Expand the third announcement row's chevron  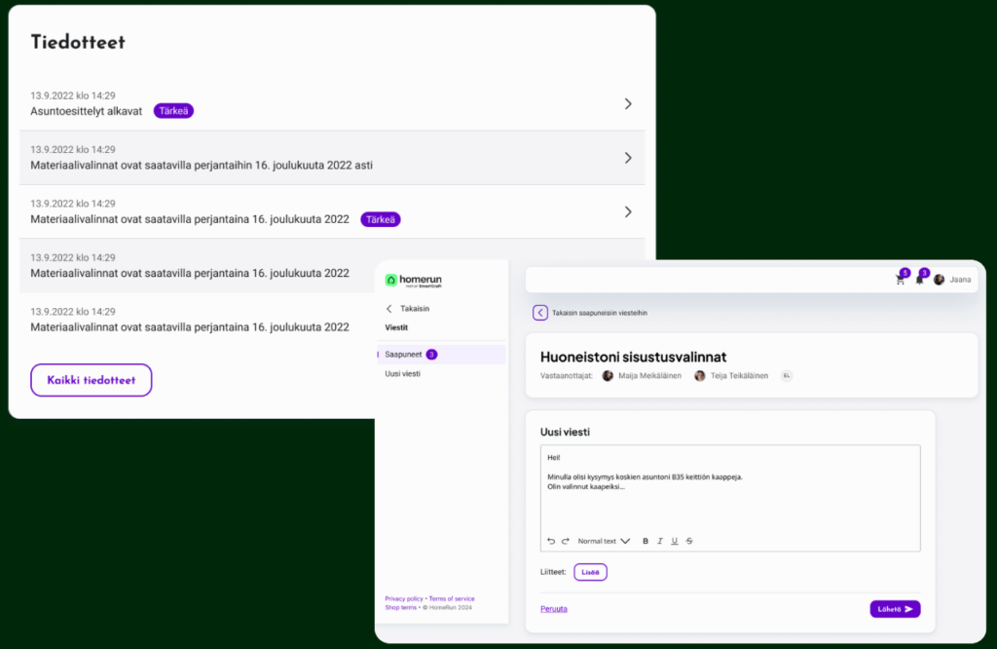click(628, 211)
